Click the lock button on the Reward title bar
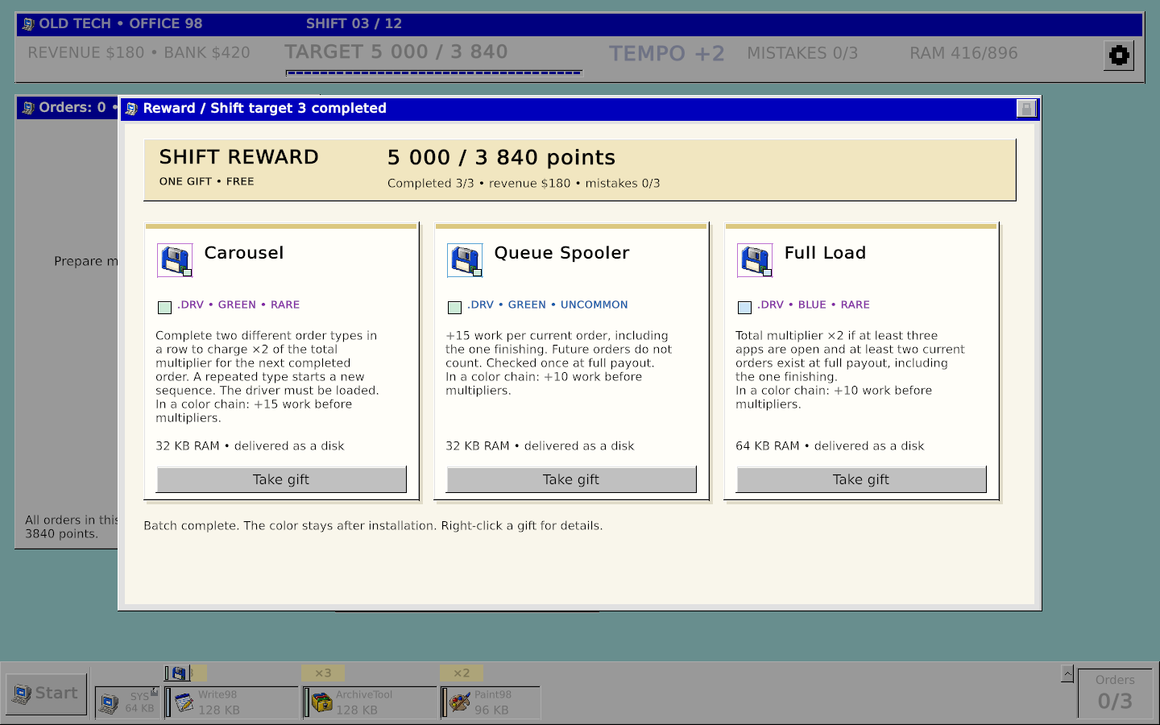 tap(1026, 108)
